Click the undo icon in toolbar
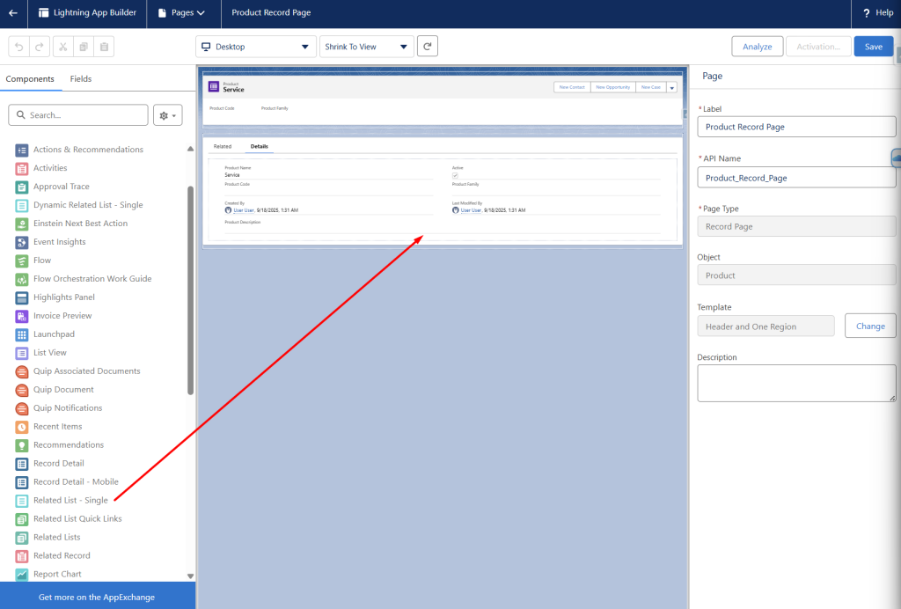 click(x=18, y=47)
